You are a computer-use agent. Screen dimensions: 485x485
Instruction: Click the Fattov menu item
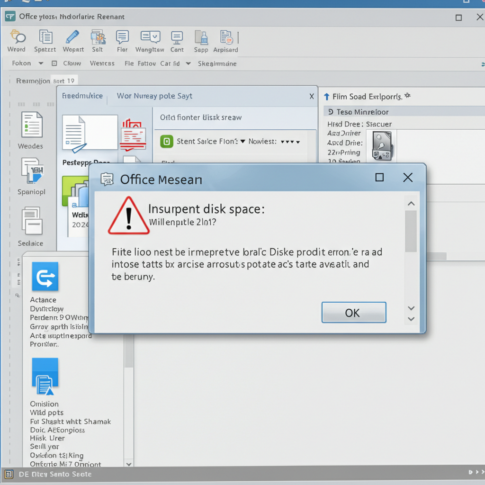click(x=147, y=63)
